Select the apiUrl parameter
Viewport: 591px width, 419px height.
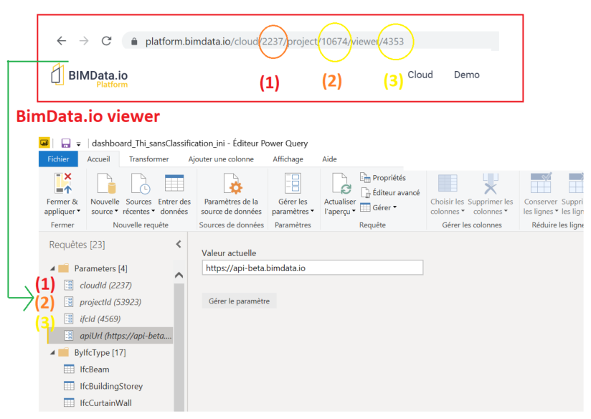coord(110,336)
